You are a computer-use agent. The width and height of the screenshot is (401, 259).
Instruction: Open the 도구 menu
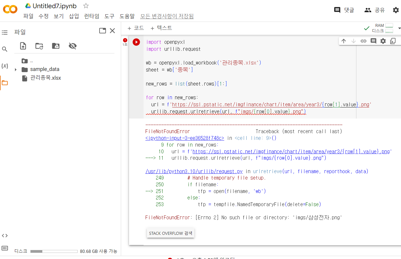pos(109,16)
